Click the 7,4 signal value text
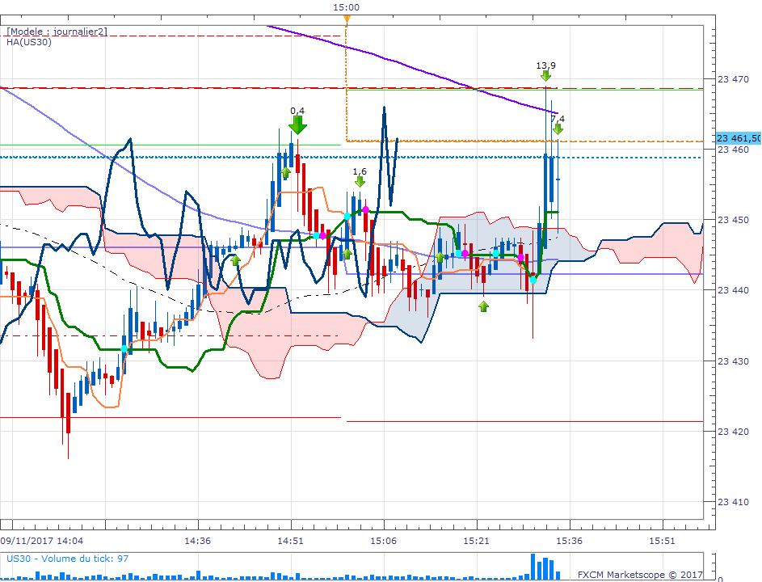Image resolution: width=762 pixels, height=582 pixels. pos(558,119)
